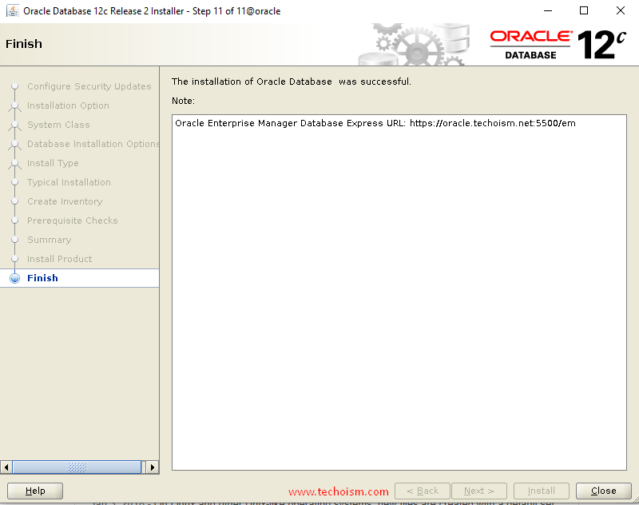Click the left arrow of the horizontal scrollbar
639x505 pixels.
tap(6, 467)
